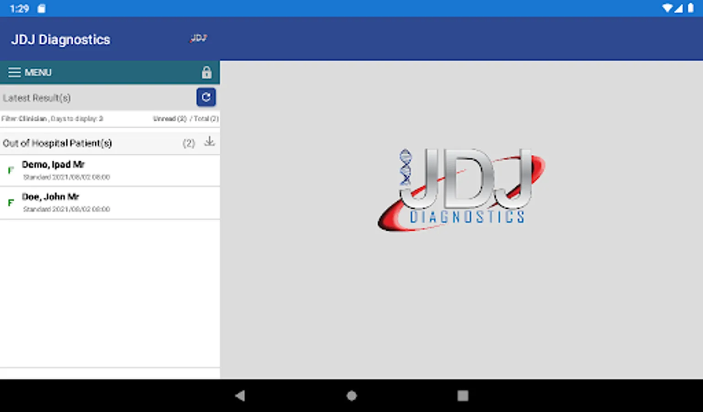
Task: Tap the cellular signal status icon
Action: [x=679, y=8]
